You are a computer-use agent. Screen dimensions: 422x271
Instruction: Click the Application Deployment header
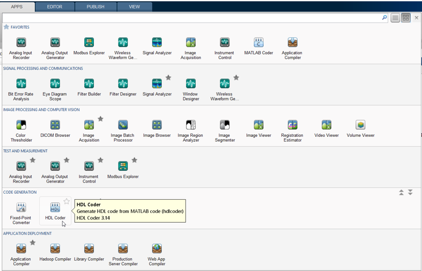[27, 233]
